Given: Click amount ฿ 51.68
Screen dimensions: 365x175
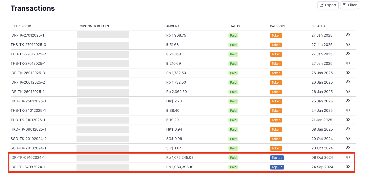Looking at the screenshot, I should coord(173,45).
